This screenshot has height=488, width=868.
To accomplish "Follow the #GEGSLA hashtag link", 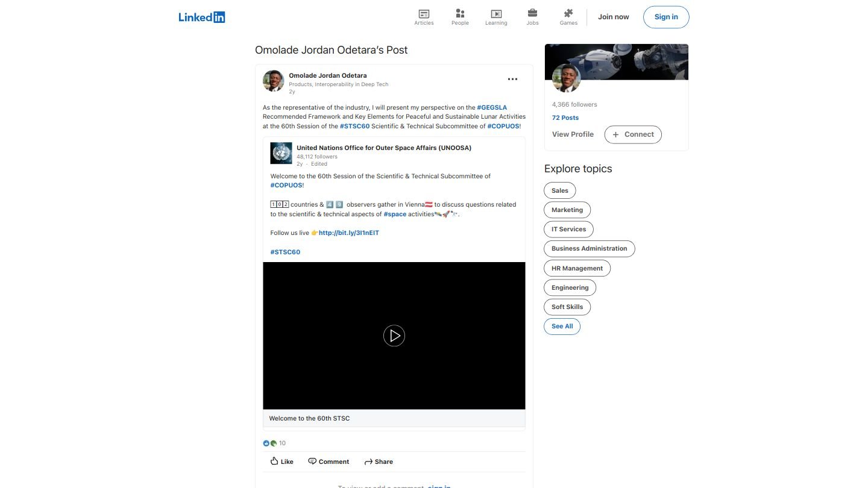I will (492, 107).
